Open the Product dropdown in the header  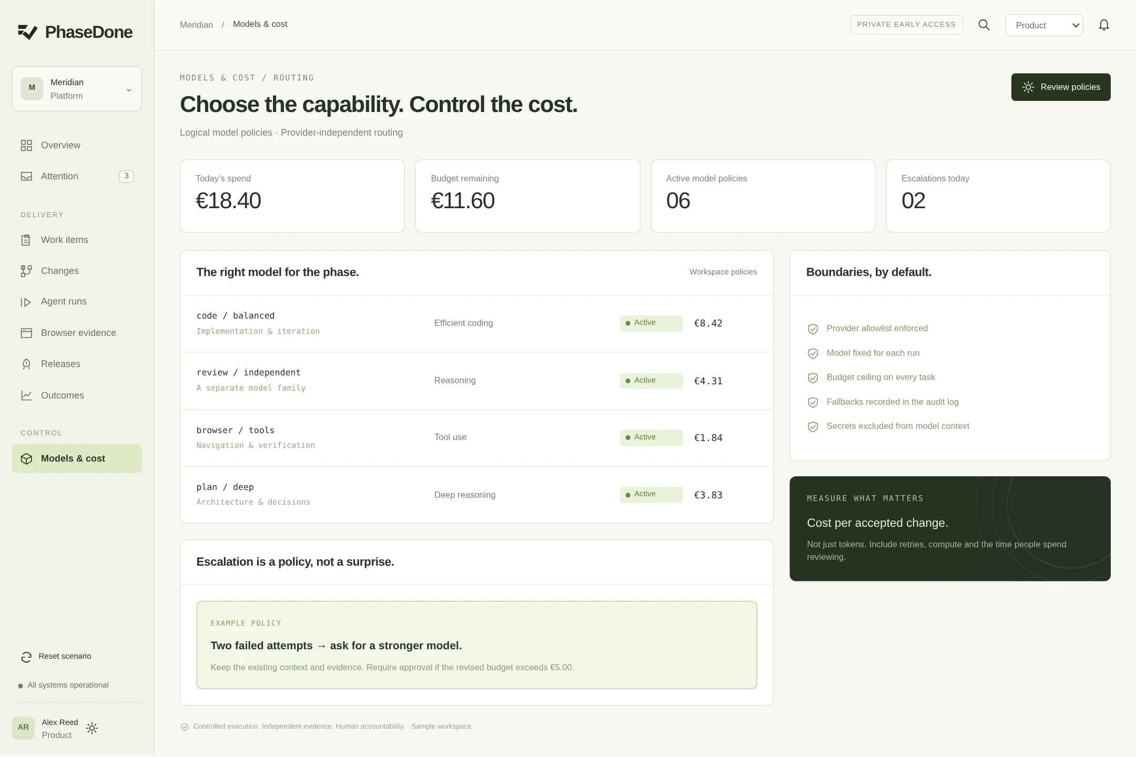point(1044,25)
